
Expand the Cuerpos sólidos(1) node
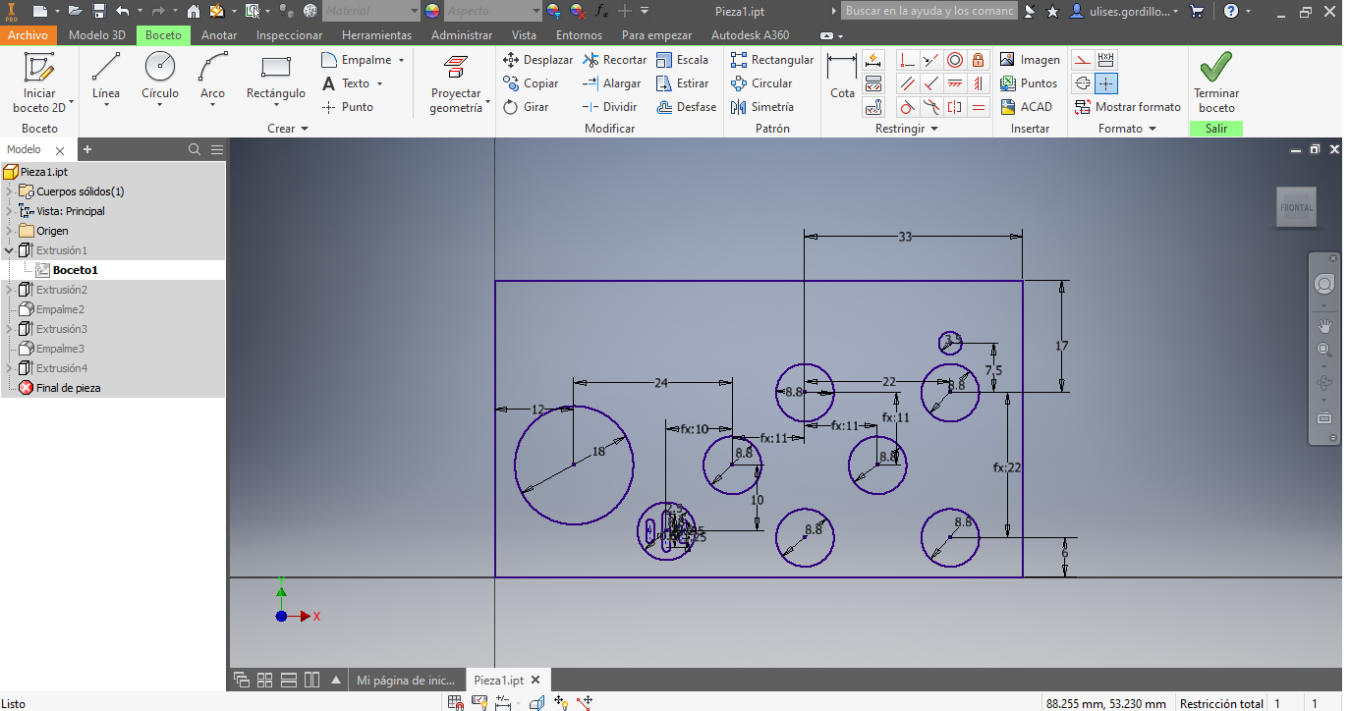[x=10, y=191]
